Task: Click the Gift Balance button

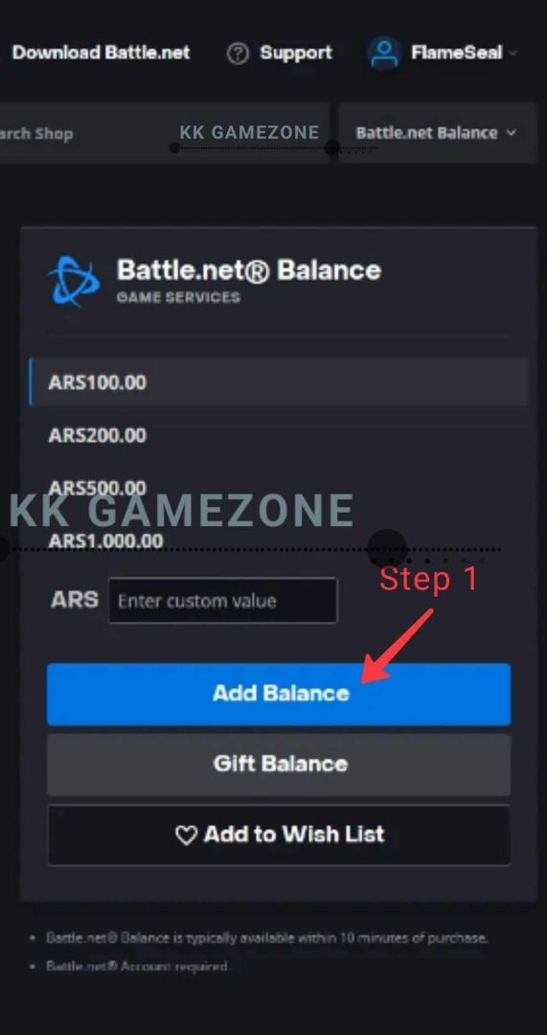Action: pos(279,765)
